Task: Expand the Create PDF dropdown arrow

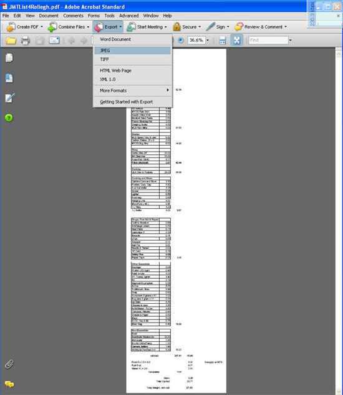Action: 42,27
